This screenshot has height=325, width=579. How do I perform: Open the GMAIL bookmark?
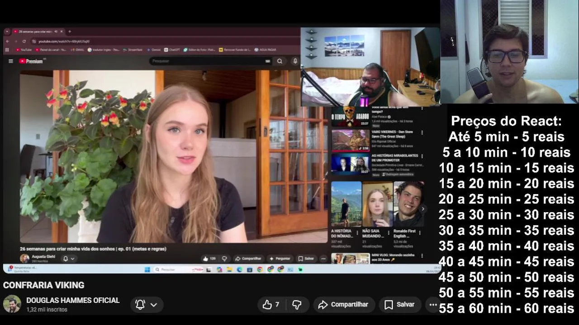77,50
